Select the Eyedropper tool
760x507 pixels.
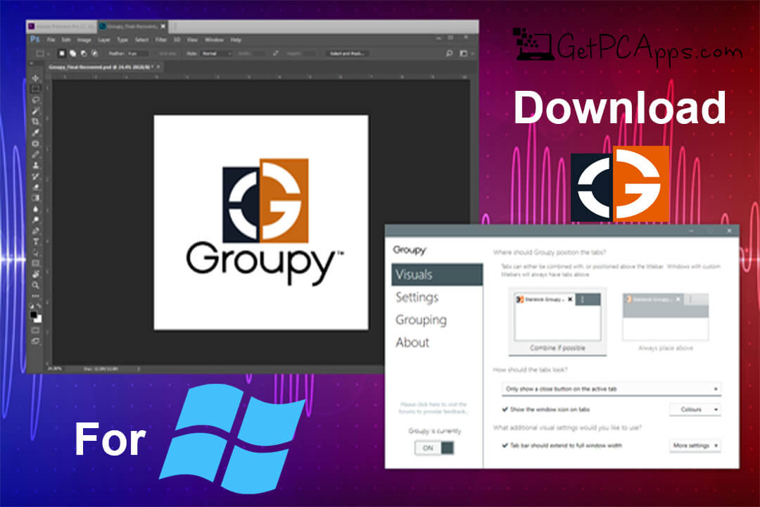pyautogui.click(x=35, y=132)
